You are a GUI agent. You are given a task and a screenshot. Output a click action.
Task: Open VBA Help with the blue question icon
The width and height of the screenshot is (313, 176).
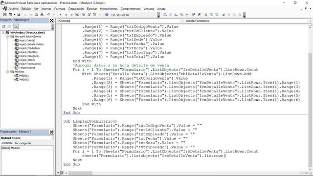click(x=107, y=15)
